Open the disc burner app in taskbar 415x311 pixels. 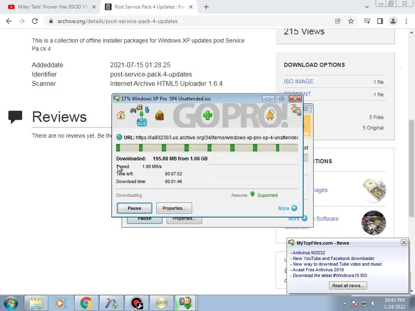(161, 303)
